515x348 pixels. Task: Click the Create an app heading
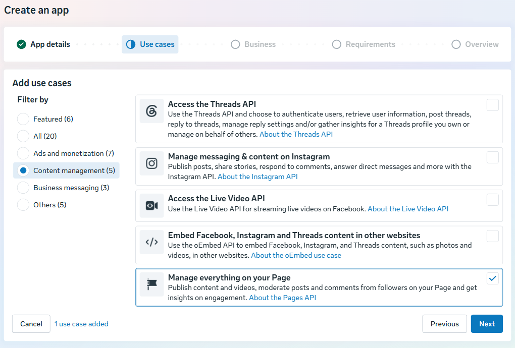tap(36, 10)
